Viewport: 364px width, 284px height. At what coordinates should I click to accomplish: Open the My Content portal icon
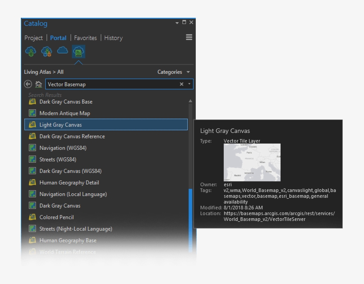coord(31,52)
